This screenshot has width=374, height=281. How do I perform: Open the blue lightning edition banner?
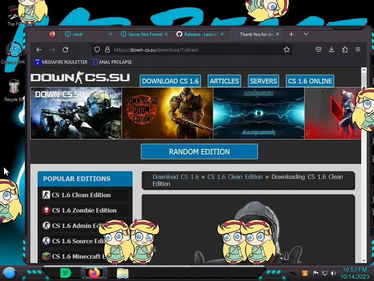coord(259,113)
